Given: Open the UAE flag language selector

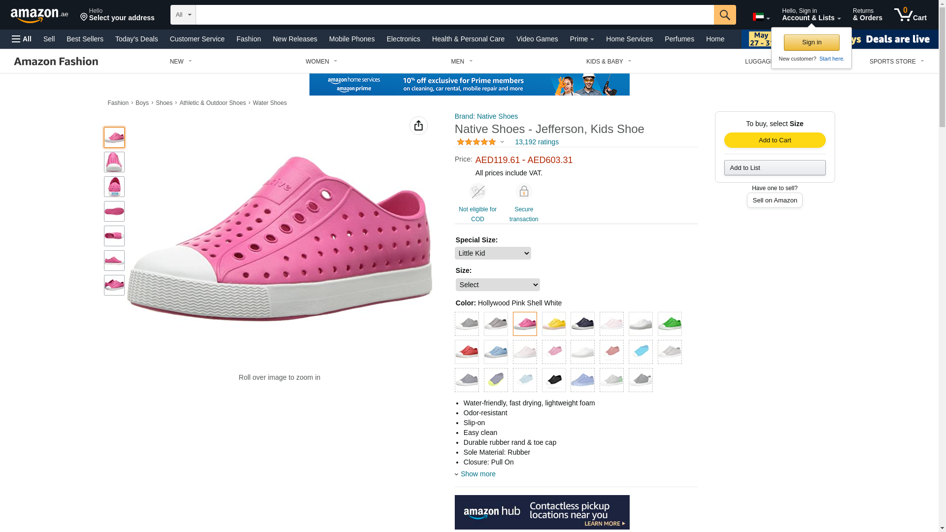Looking at the screenshot, I should click(x=761, y=17).
